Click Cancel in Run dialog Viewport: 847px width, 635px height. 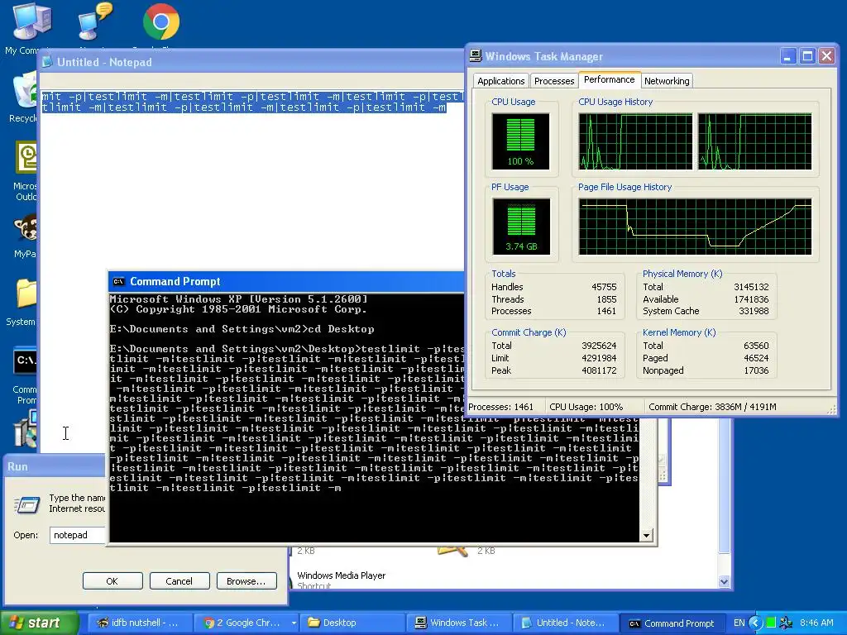click(179, 581)
